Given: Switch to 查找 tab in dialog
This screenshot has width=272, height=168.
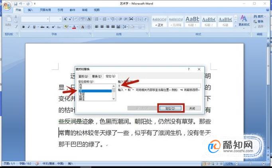Looking at the screenshot, I should point(83,76).
